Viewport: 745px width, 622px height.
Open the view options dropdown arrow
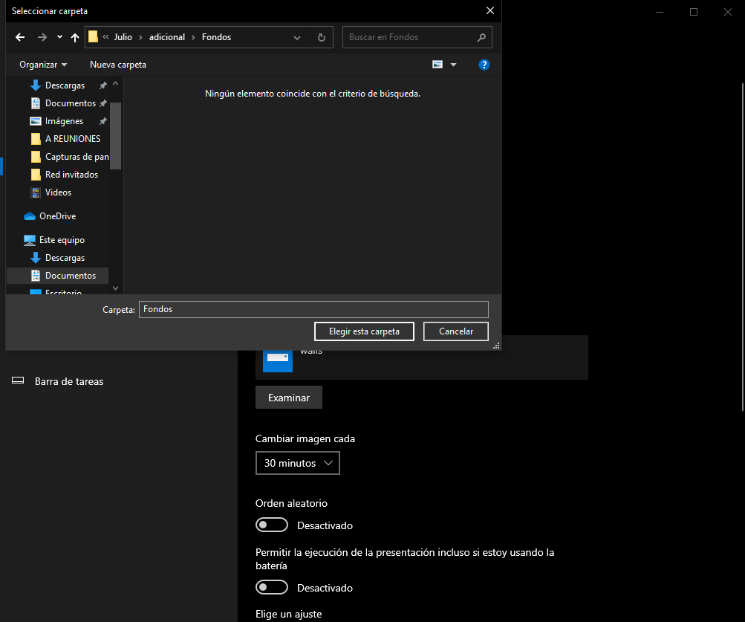click(x=454, y=65)
